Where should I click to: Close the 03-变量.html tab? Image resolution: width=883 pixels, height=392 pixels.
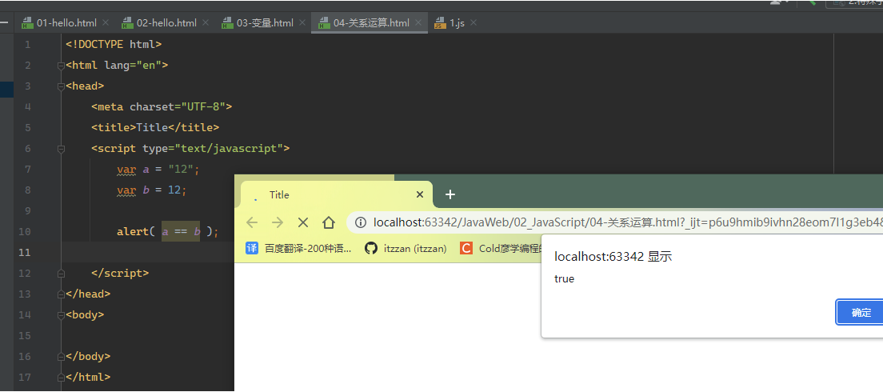tap(302, 23)
